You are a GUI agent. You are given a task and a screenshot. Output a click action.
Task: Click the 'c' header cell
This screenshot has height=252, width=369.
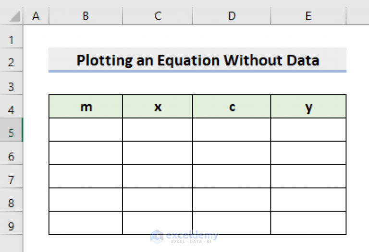[x=232, y=107]
